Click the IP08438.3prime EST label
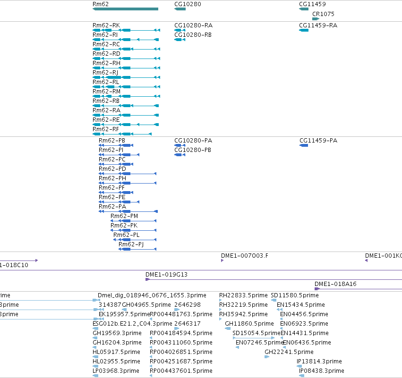This screenshot has height=378, width=402. pos(322,371)
